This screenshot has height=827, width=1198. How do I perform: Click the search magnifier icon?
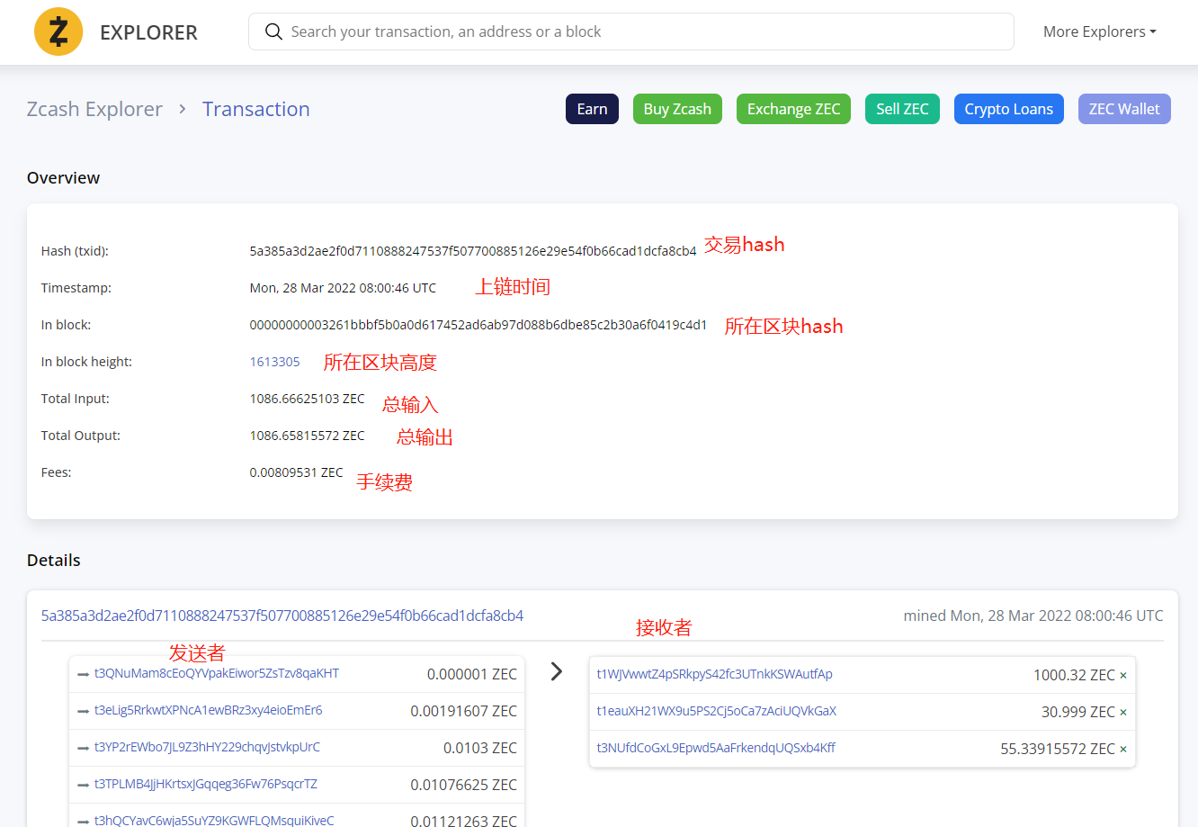coord(273,32)
